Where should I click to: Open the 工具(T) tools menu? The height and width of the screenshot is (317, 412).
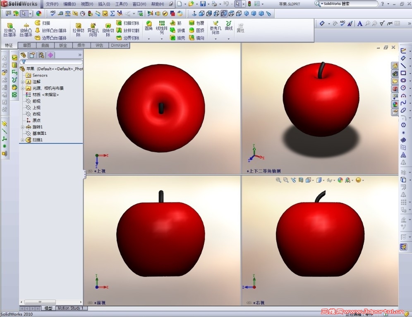[x=121, y=4]
